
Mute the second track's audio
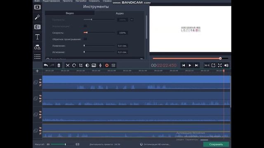point(40,99)
